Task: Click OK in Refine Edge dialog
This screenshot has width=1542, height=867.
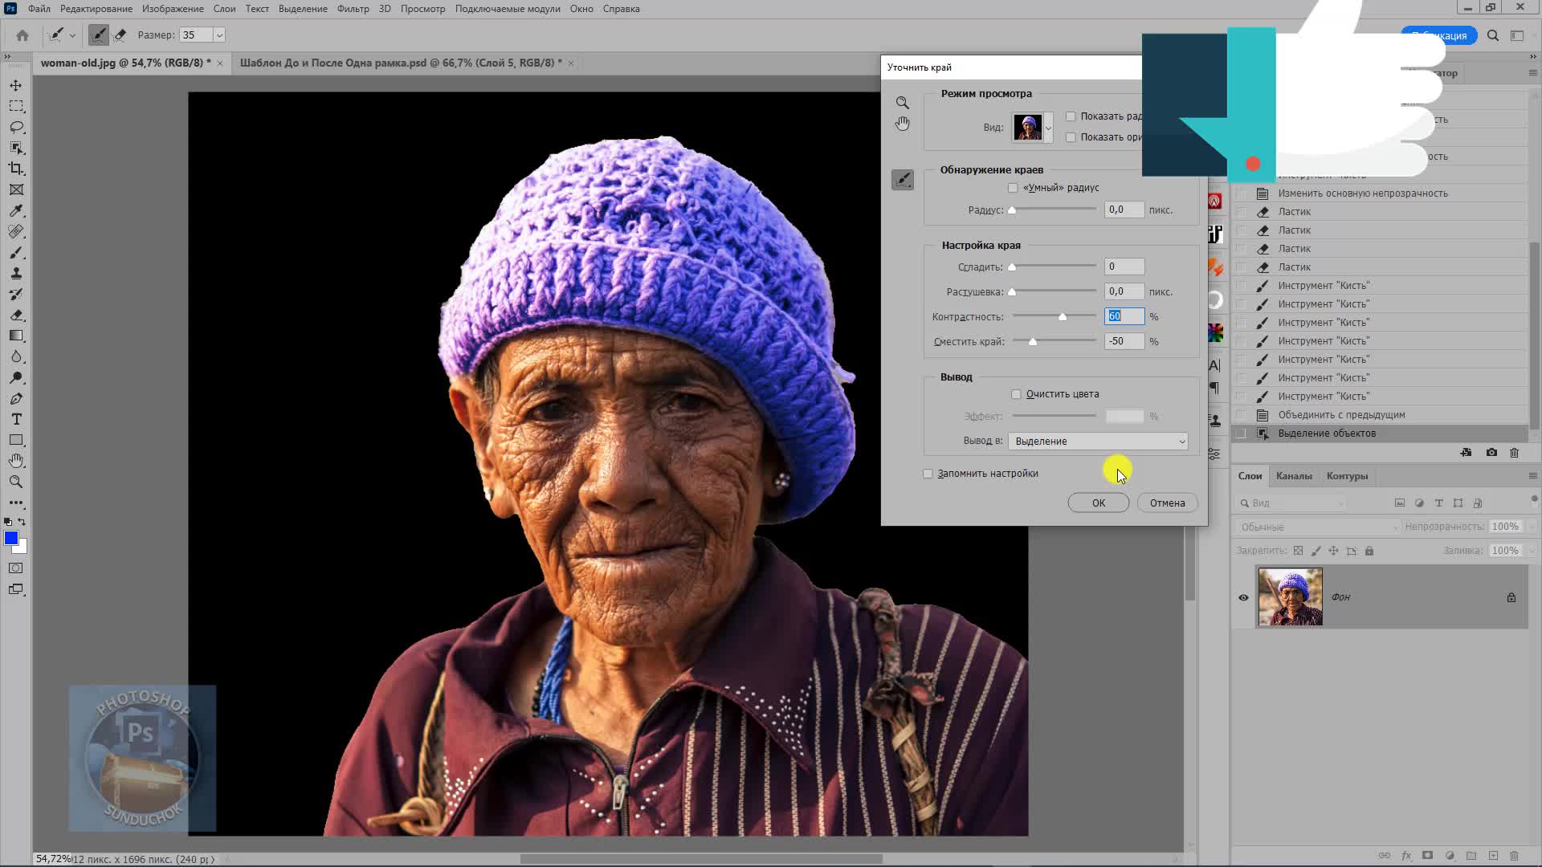Action: click(1098, 503)
